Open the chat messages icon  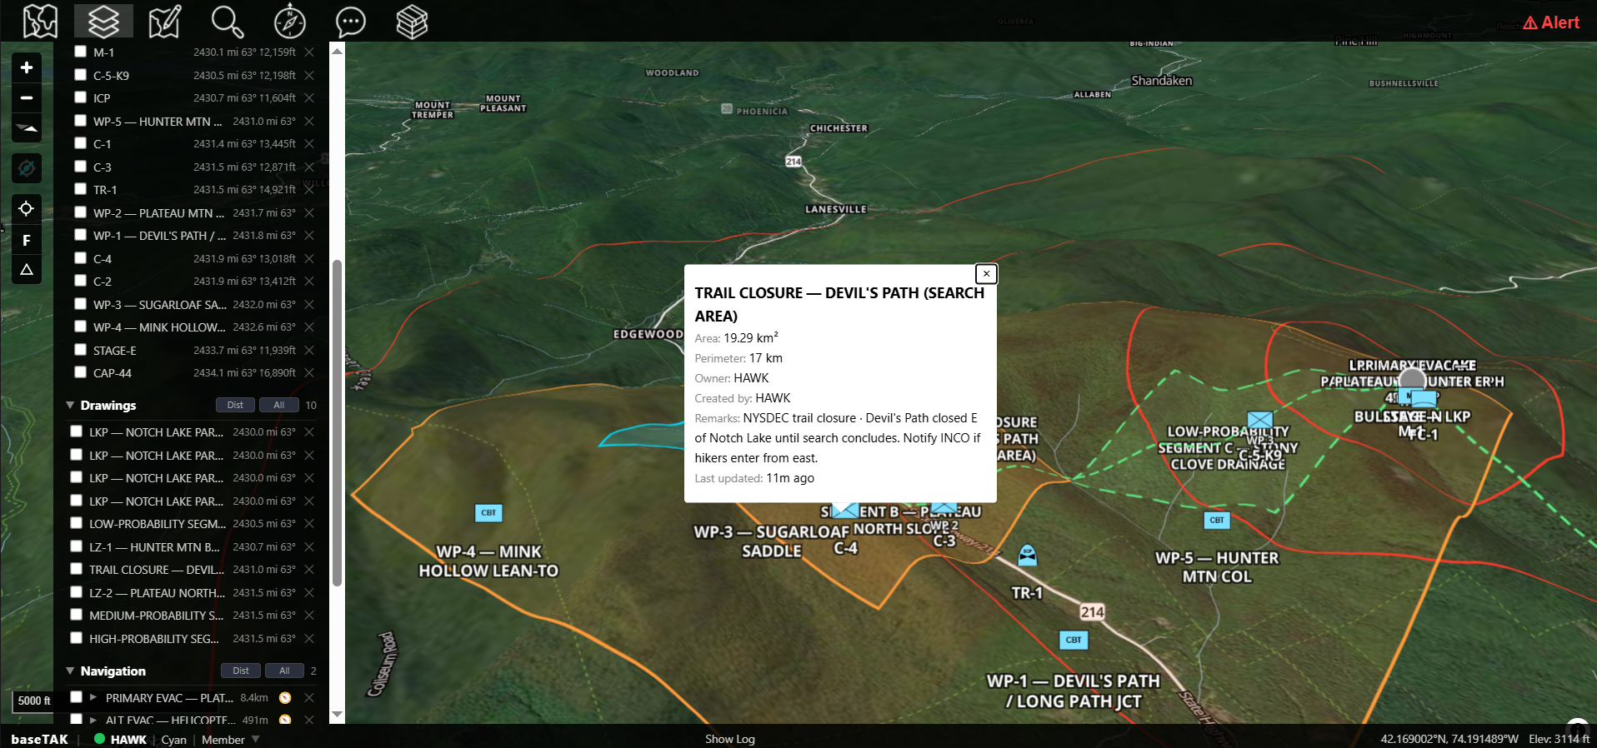pyautogui.click(x=350, y=21)
